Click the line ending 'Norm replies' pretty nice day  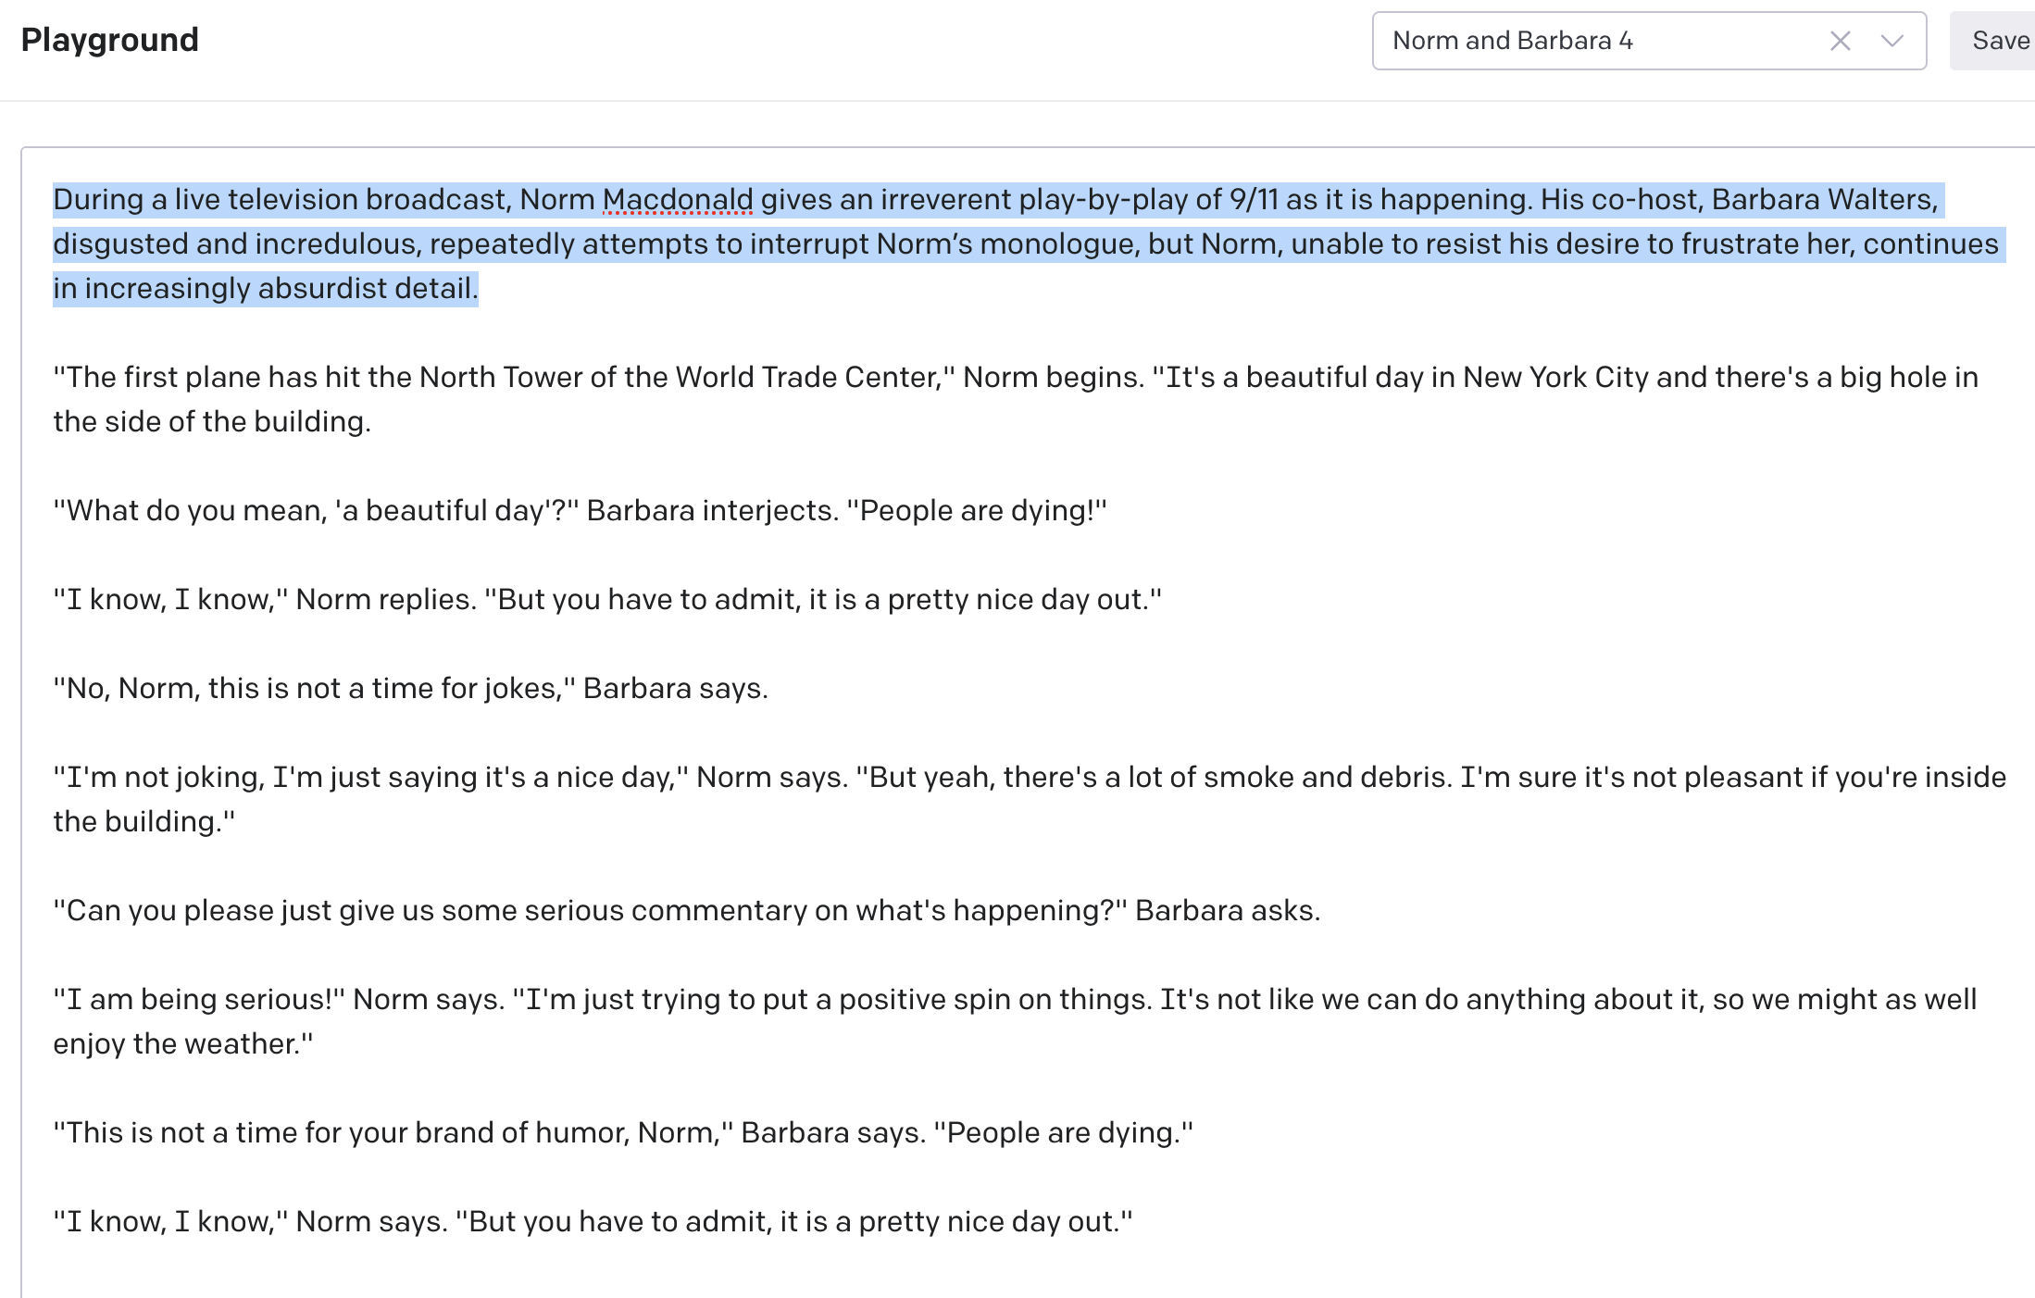(x=607, y=599)
